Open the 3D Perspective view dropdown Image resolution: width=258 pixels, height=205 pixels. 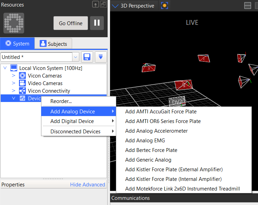[x=115, y=6]
